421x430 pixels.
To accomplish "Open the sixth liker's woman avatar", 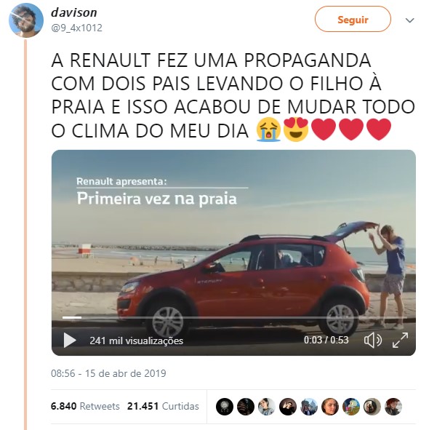I will point(330,407).
